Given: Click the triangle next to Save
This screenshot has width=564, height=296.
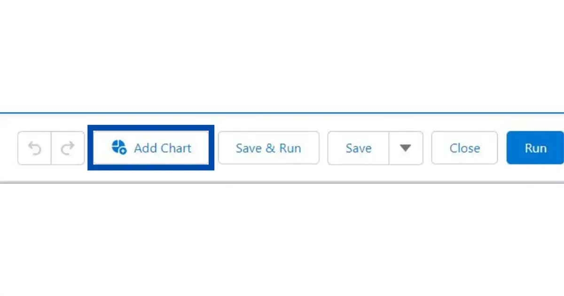Looking at the screenshot, I should click(405, 148).
